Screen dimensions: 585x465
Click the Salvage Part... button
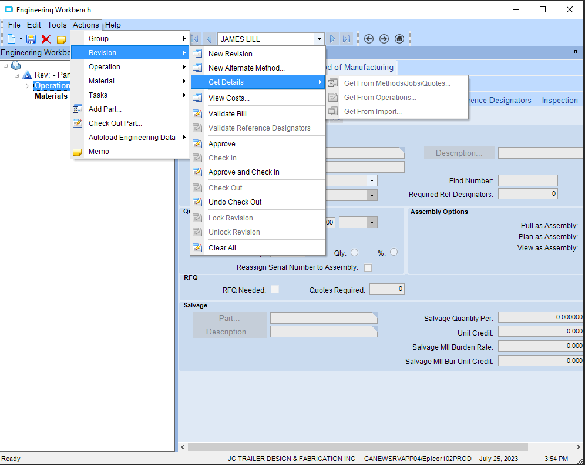point(229,318)
